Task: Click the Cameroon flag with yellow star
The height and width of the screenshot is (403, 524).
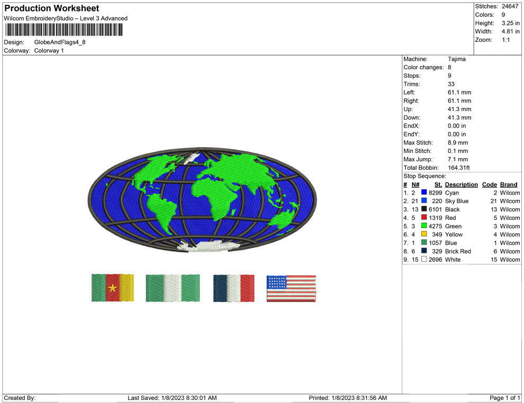Action: pos(112,288)
